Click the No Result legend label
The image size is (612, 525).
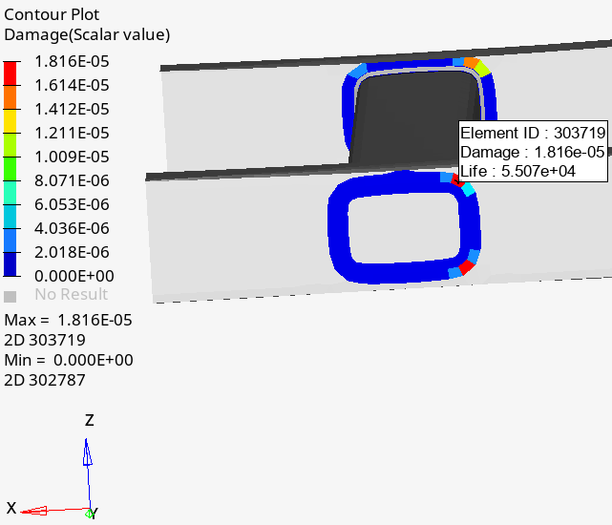coord(71,294)
